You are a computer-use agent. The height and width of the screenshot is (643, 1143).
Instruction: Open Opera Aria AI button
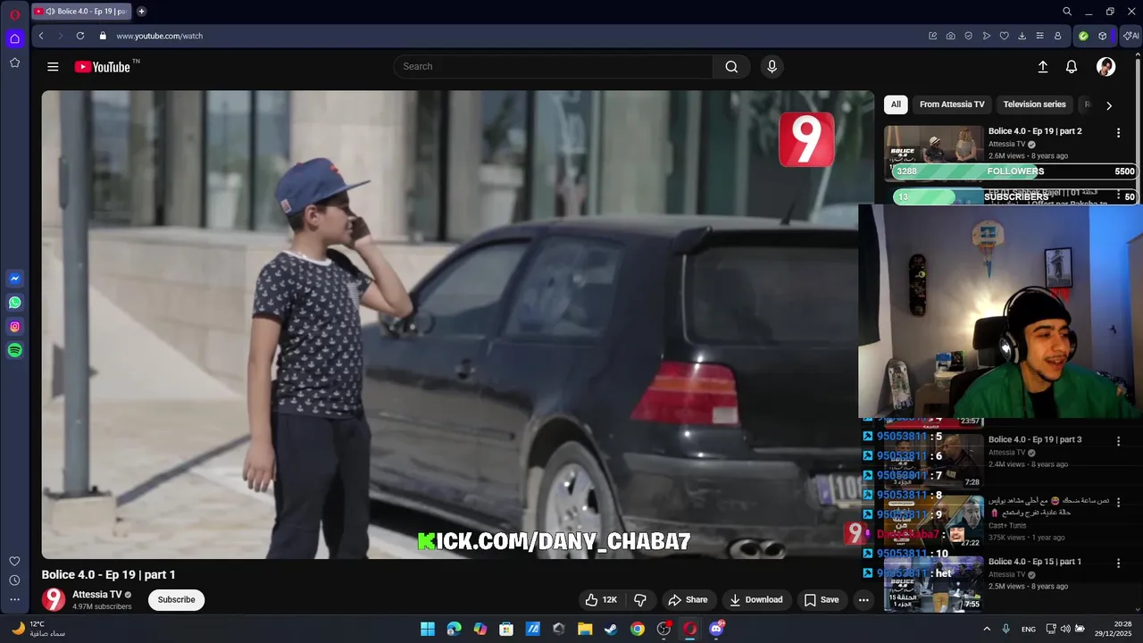coord(1130,36)
